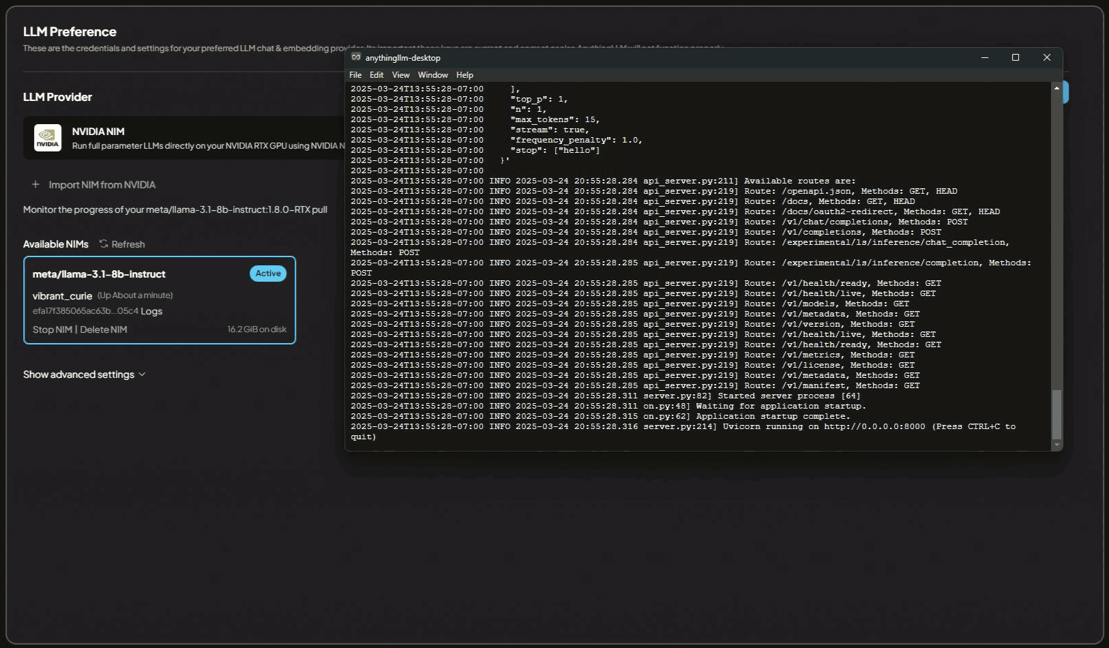Click the log scrollbar down arrow

pyautogui.click(x=1056, y=445)
